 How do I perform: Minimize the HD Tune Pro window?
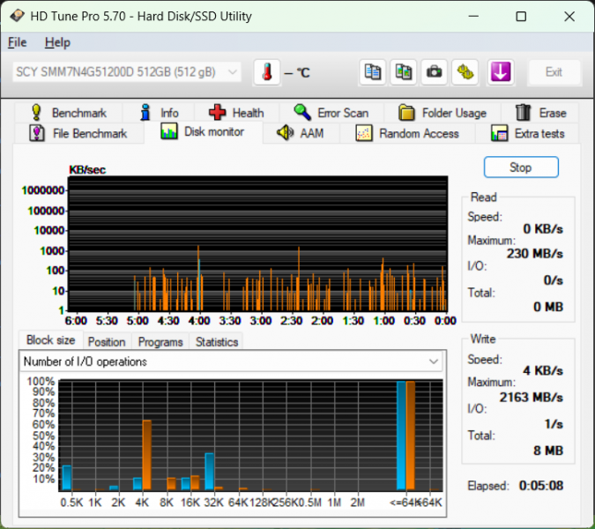tap(473, 17)
